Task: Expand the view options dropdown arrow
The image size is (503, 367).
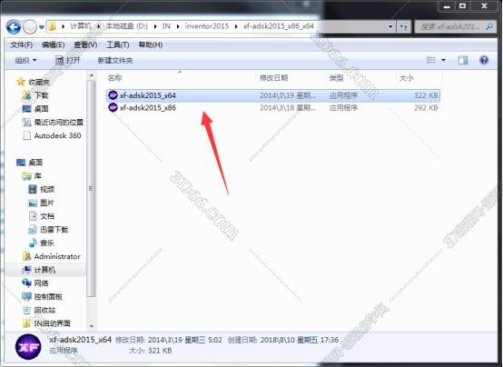Action: (443, 60)
